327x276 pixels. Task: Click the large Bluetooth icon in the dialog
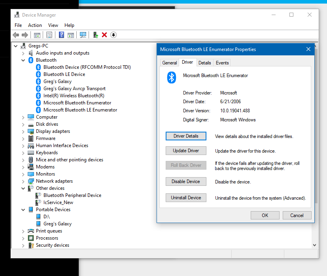click(x=172, y=78)
